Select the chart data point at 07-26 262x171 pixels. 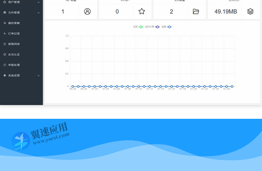[x=227, y=86]
